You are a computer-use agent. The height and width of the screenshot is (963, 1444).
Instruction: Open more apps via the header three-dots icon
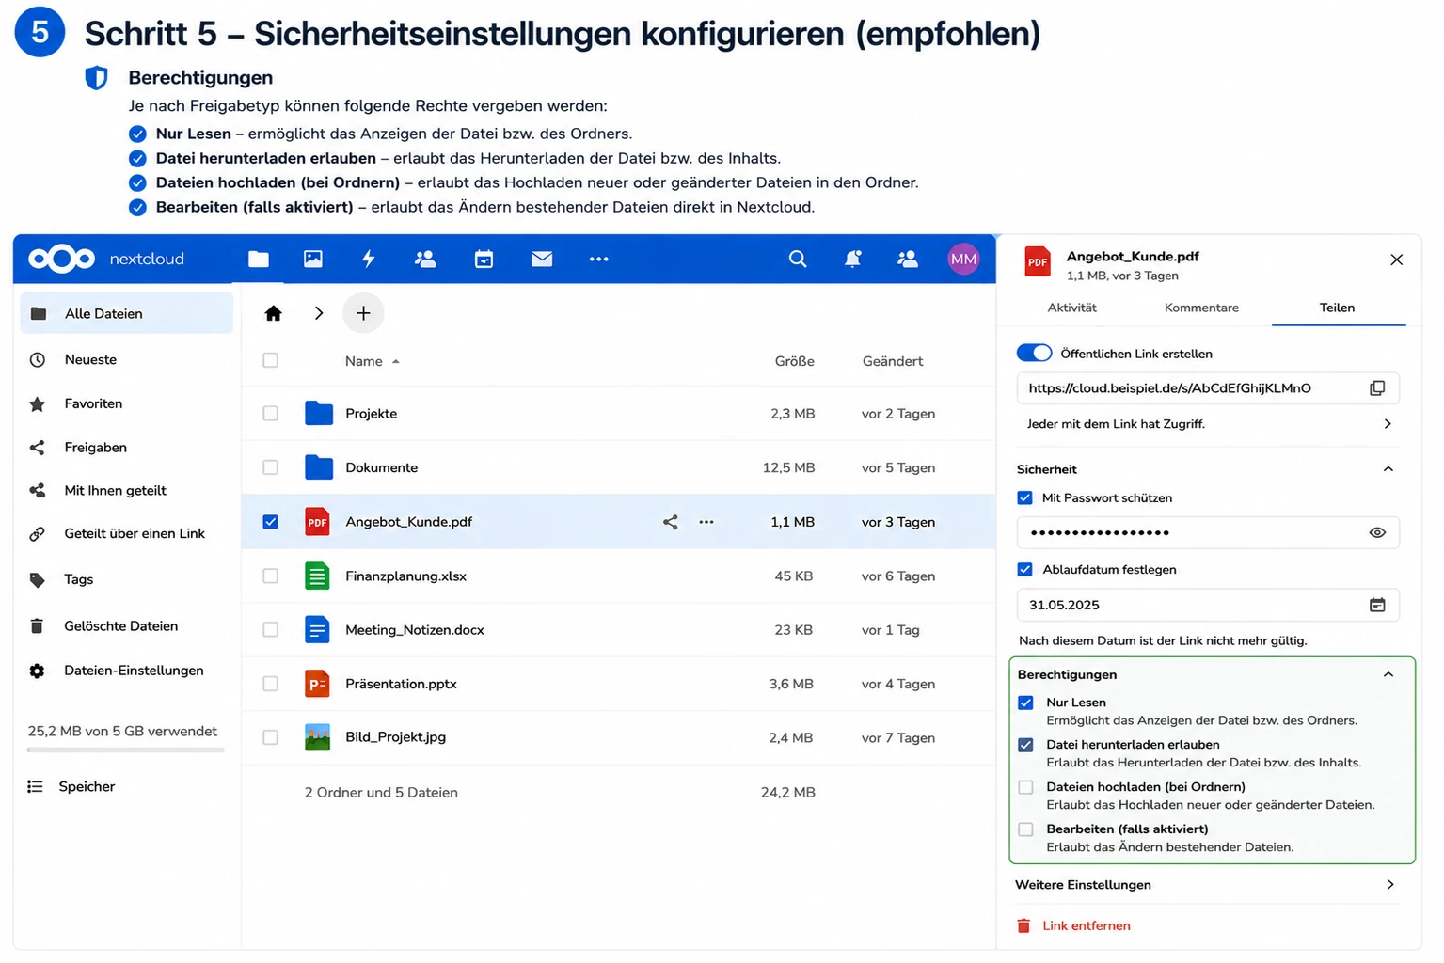tap(599, 259)
